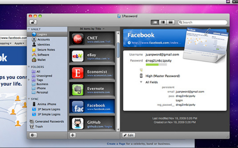Click the scroll down arrow of item list
238x148 pixels.
(x=118, y=130)
